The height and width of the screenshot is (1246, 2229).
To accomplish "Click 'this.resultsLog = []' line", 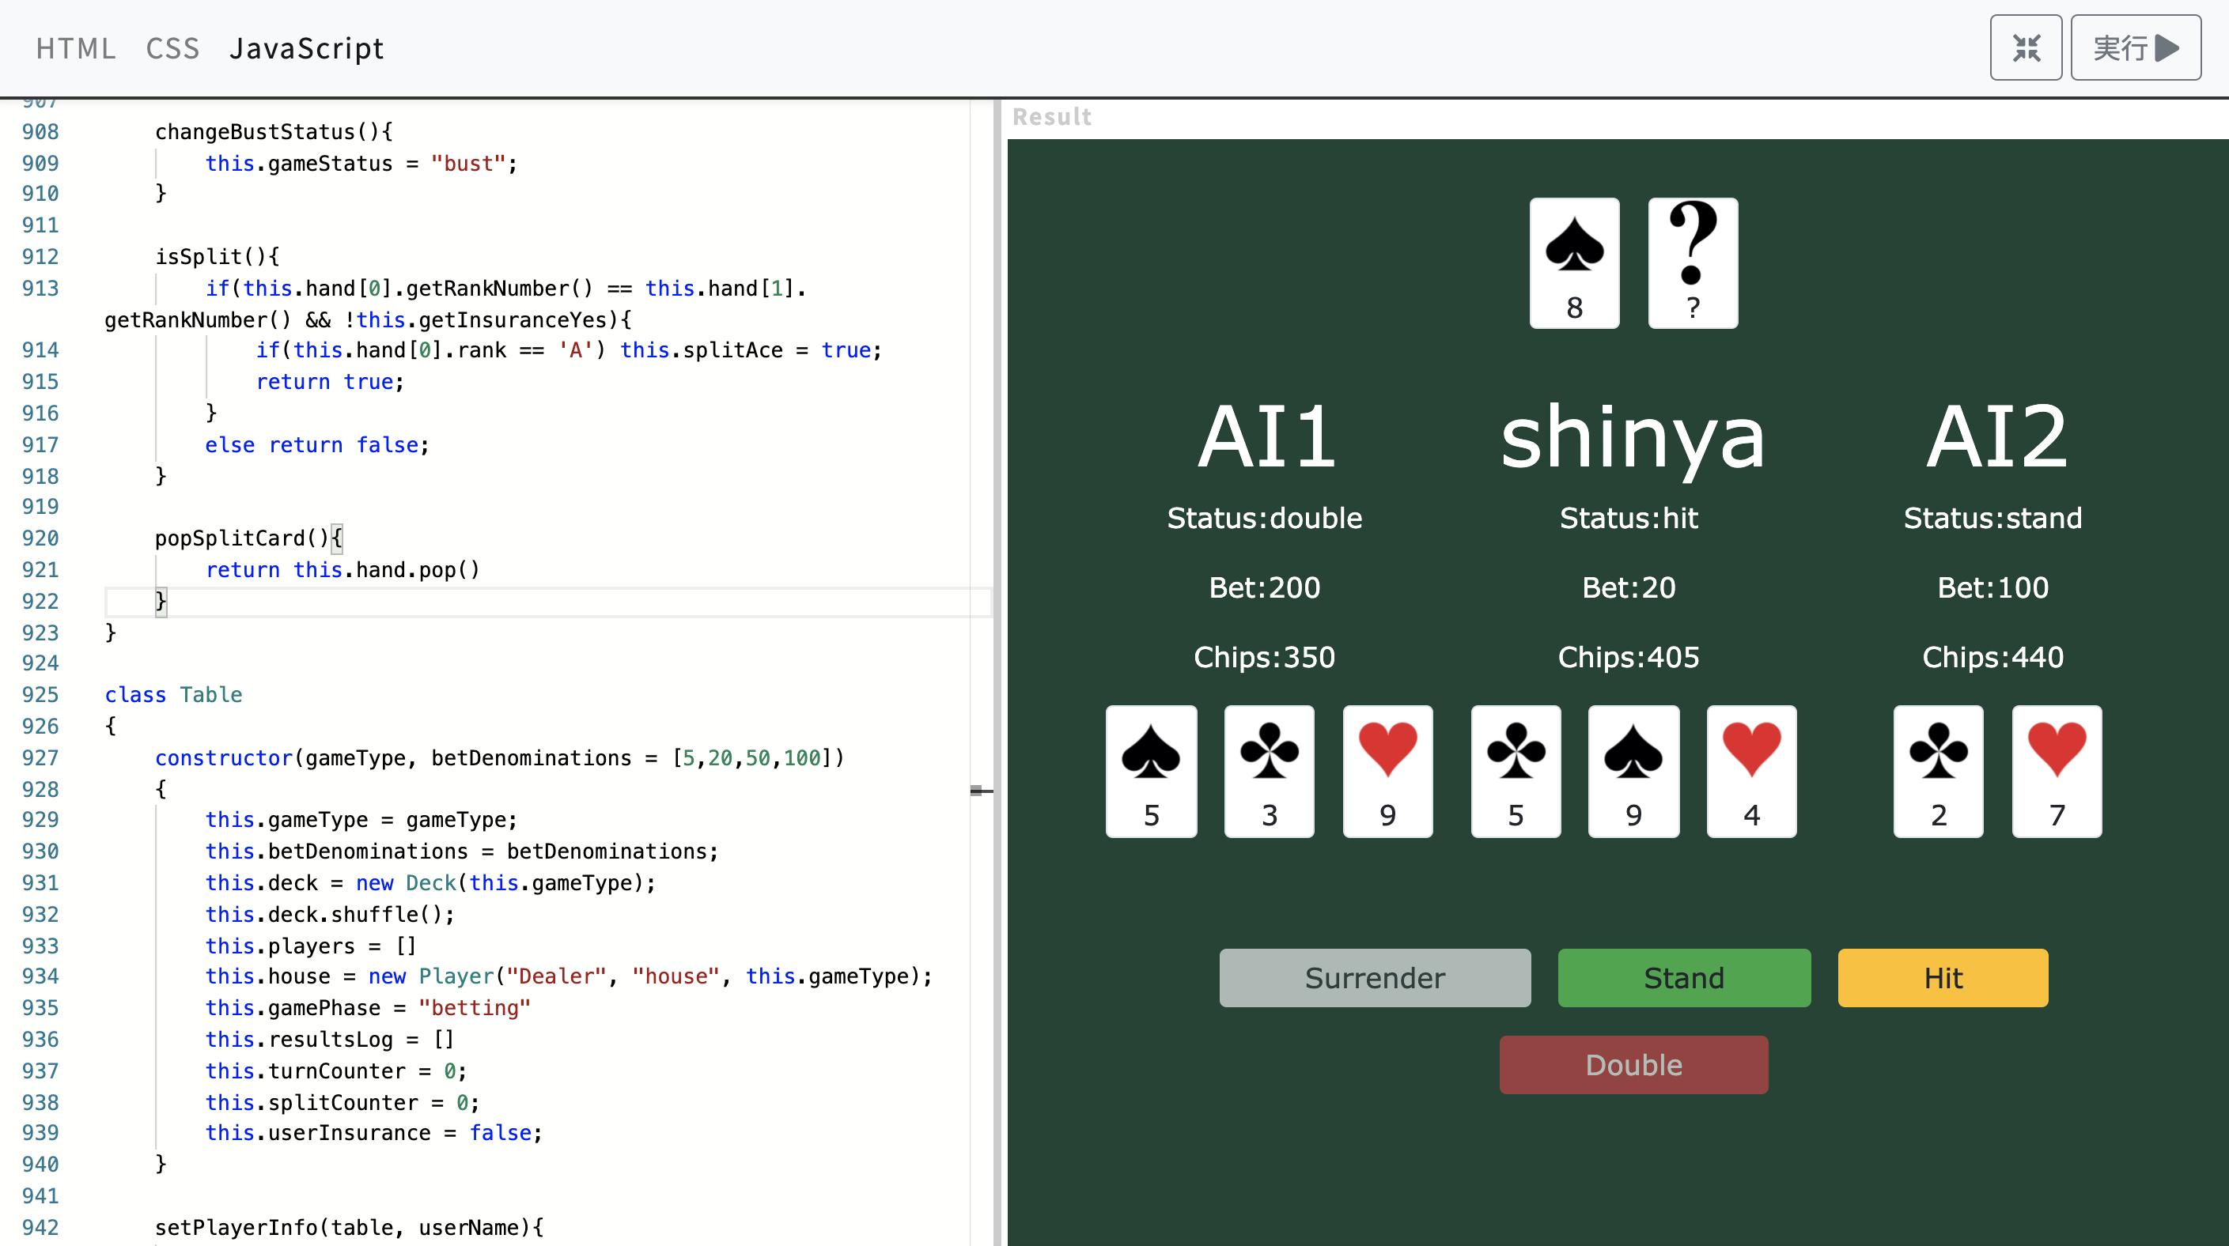I will 329,1040.
